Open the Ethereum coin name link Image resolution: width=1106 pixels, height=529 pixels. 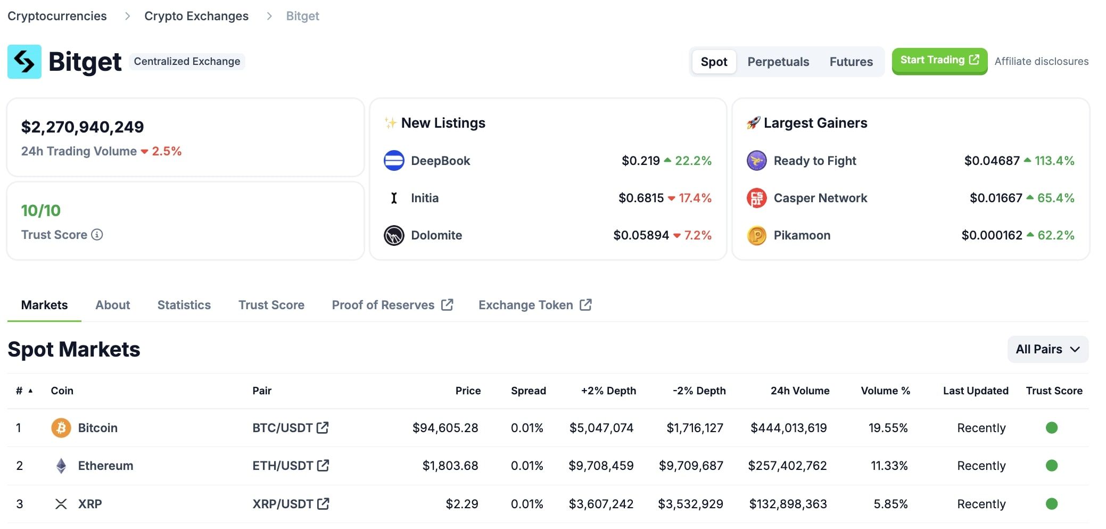[105, 466]
